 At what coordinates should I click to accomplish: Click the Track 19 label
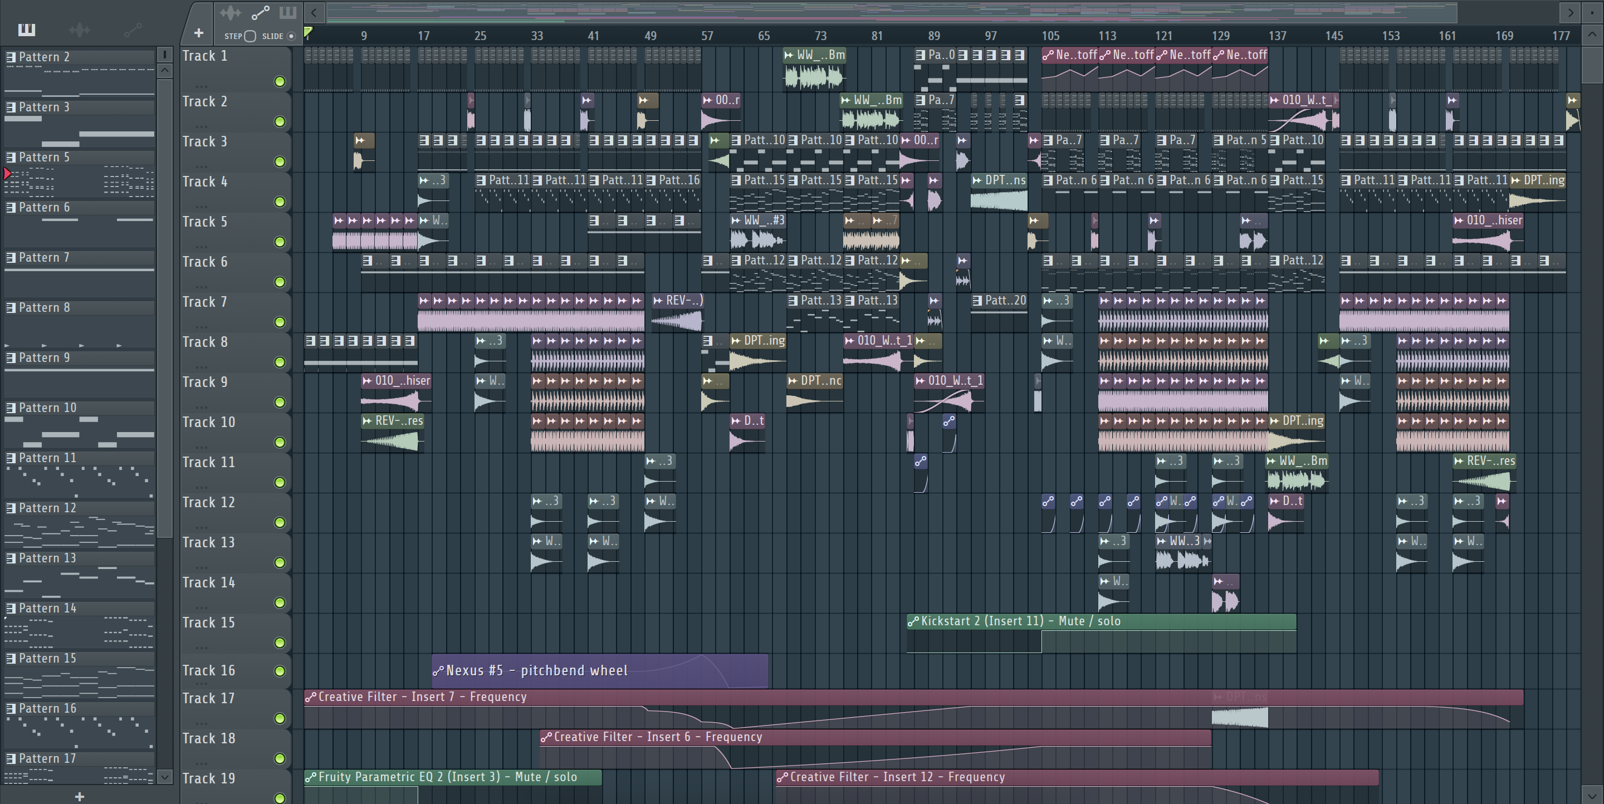pyautogui.click(x=209, y=778)
